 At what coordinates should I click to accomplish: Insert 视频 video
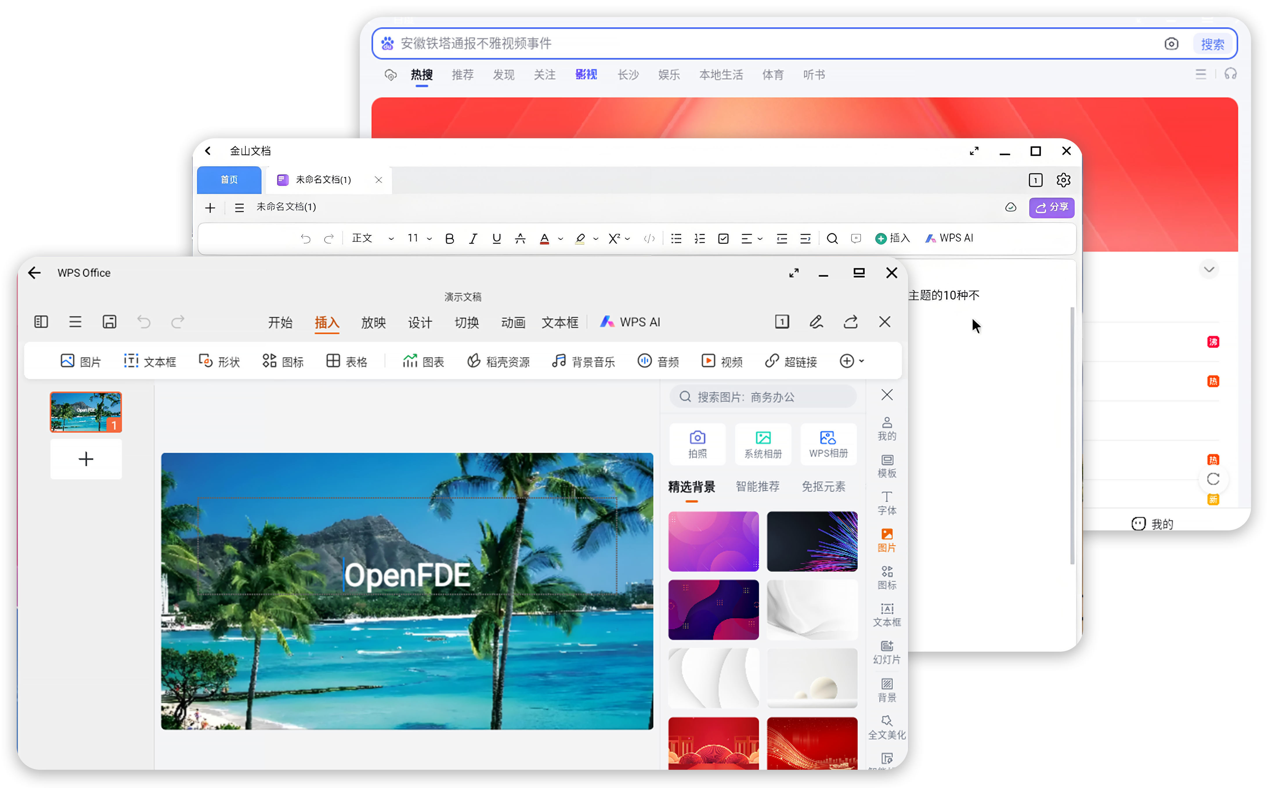[722, 361]
